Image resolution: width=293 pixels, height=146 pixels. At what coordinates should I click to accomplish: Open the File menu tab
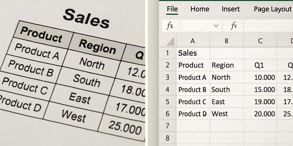click(x=172, y=9)
